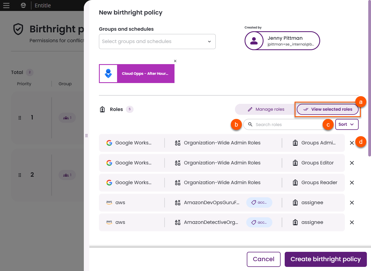Viewport: 371px width, 271px height.
Task: Select the aws icon on the assignee row
Action: (x=109, y=202)
